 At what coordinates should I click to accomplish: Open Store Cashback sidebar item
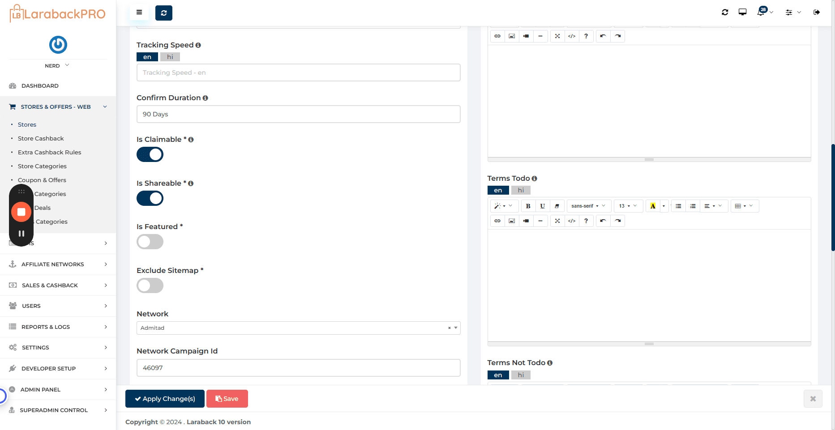pyautogui.click(x=41, y=139)
